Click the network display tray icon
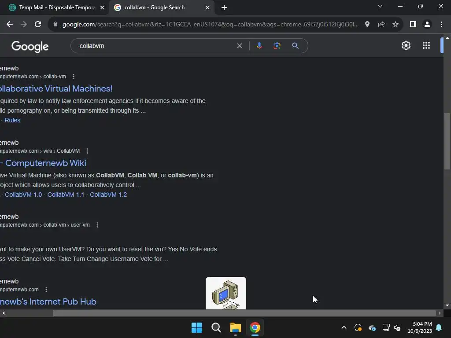The width and height of the screenshot is (451, 338). pyautogui.click(x=386, y=327)
